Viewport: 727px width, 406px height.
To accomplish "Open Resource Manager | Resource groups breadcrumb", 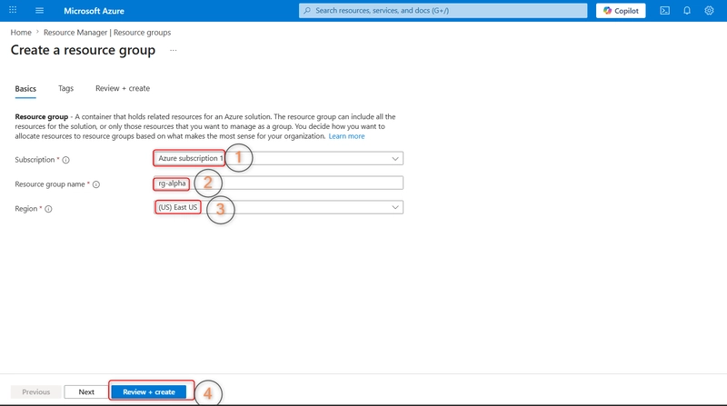I will [107, 33].
